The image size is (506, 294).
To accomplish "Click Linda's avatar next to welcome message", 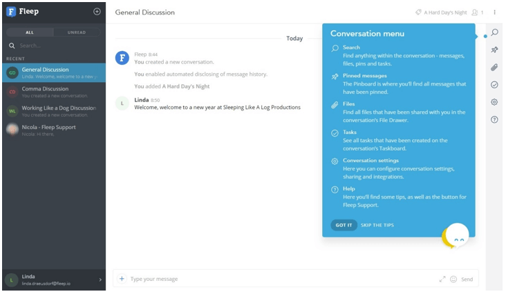I will coord(122,104).
